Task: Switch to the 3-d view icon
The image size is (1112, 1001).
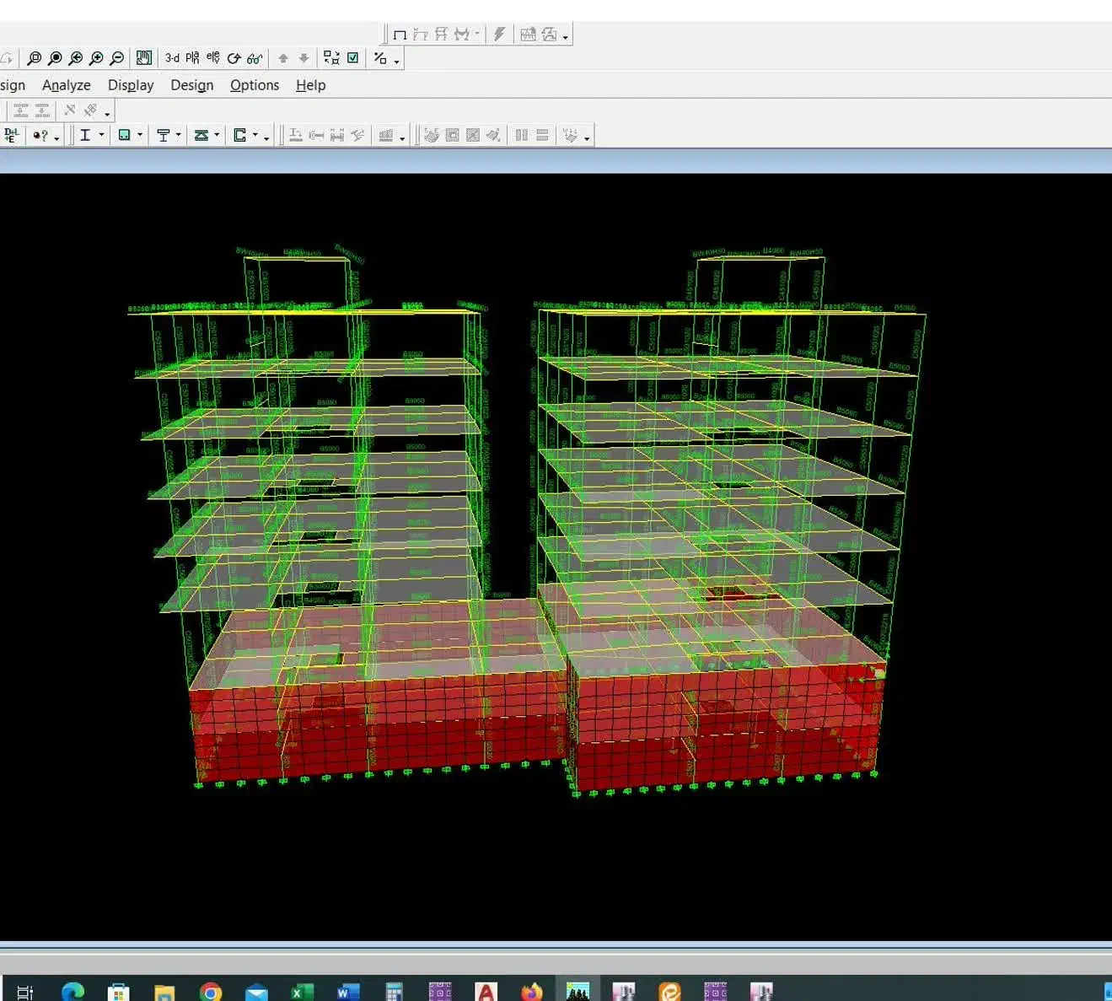Action: 172,58
